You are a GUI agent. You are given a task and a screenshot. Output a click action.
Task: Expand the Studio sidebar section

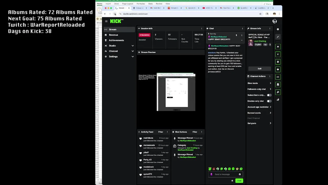tap(119, 46)
